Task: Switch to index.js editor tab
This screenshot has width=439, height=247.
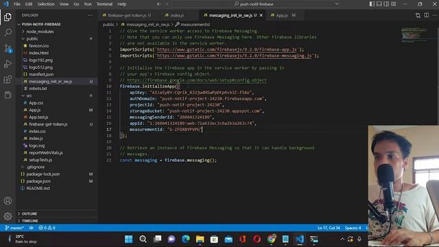Action: pos(177,15)
